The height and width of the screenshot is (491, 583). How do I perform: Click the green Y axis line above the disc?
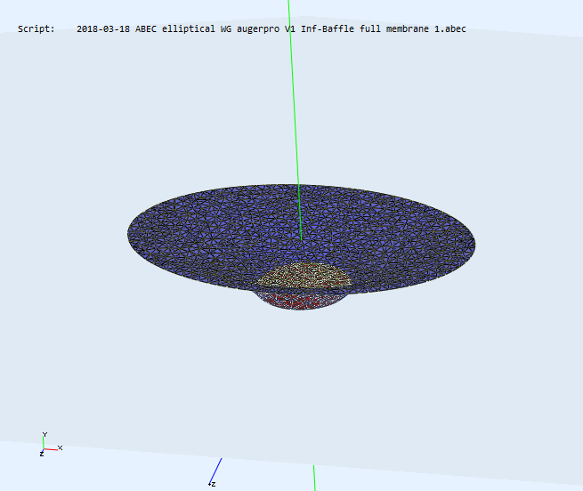click(295, 107)
